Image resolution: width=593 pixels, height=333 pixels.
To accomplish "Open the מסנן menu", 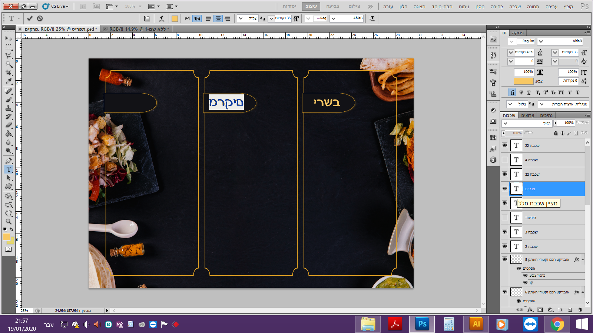I will pyautogui.click(x=480, y=6).
